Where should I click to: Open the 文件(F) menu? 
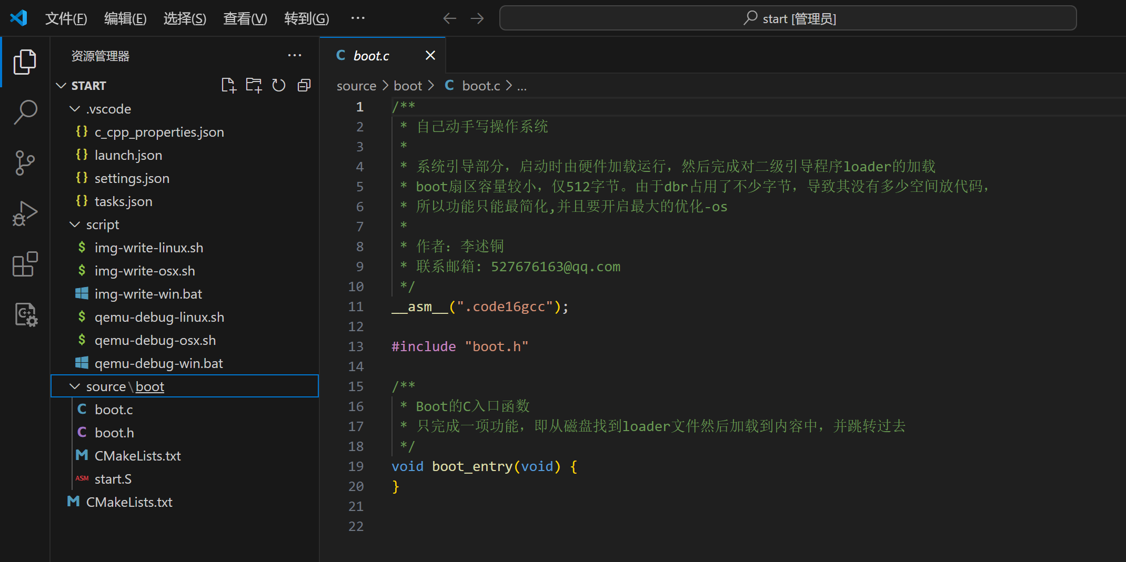point(66,19)
